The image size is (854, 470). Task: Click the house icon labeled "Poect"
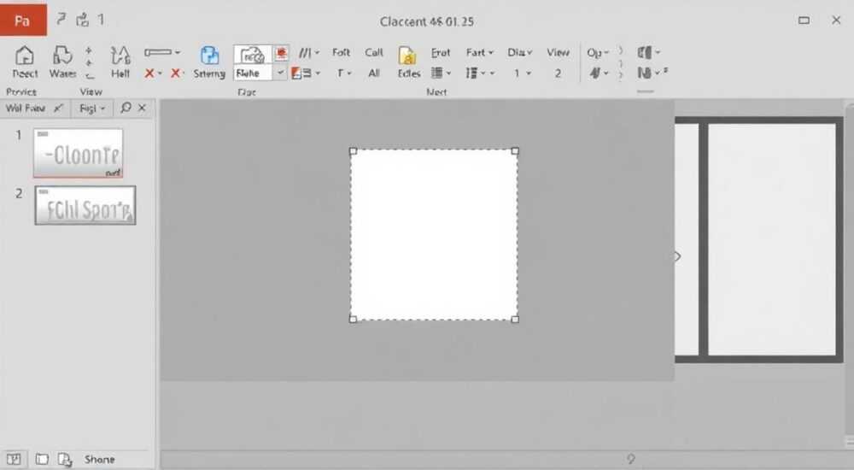tap(25, 56)
